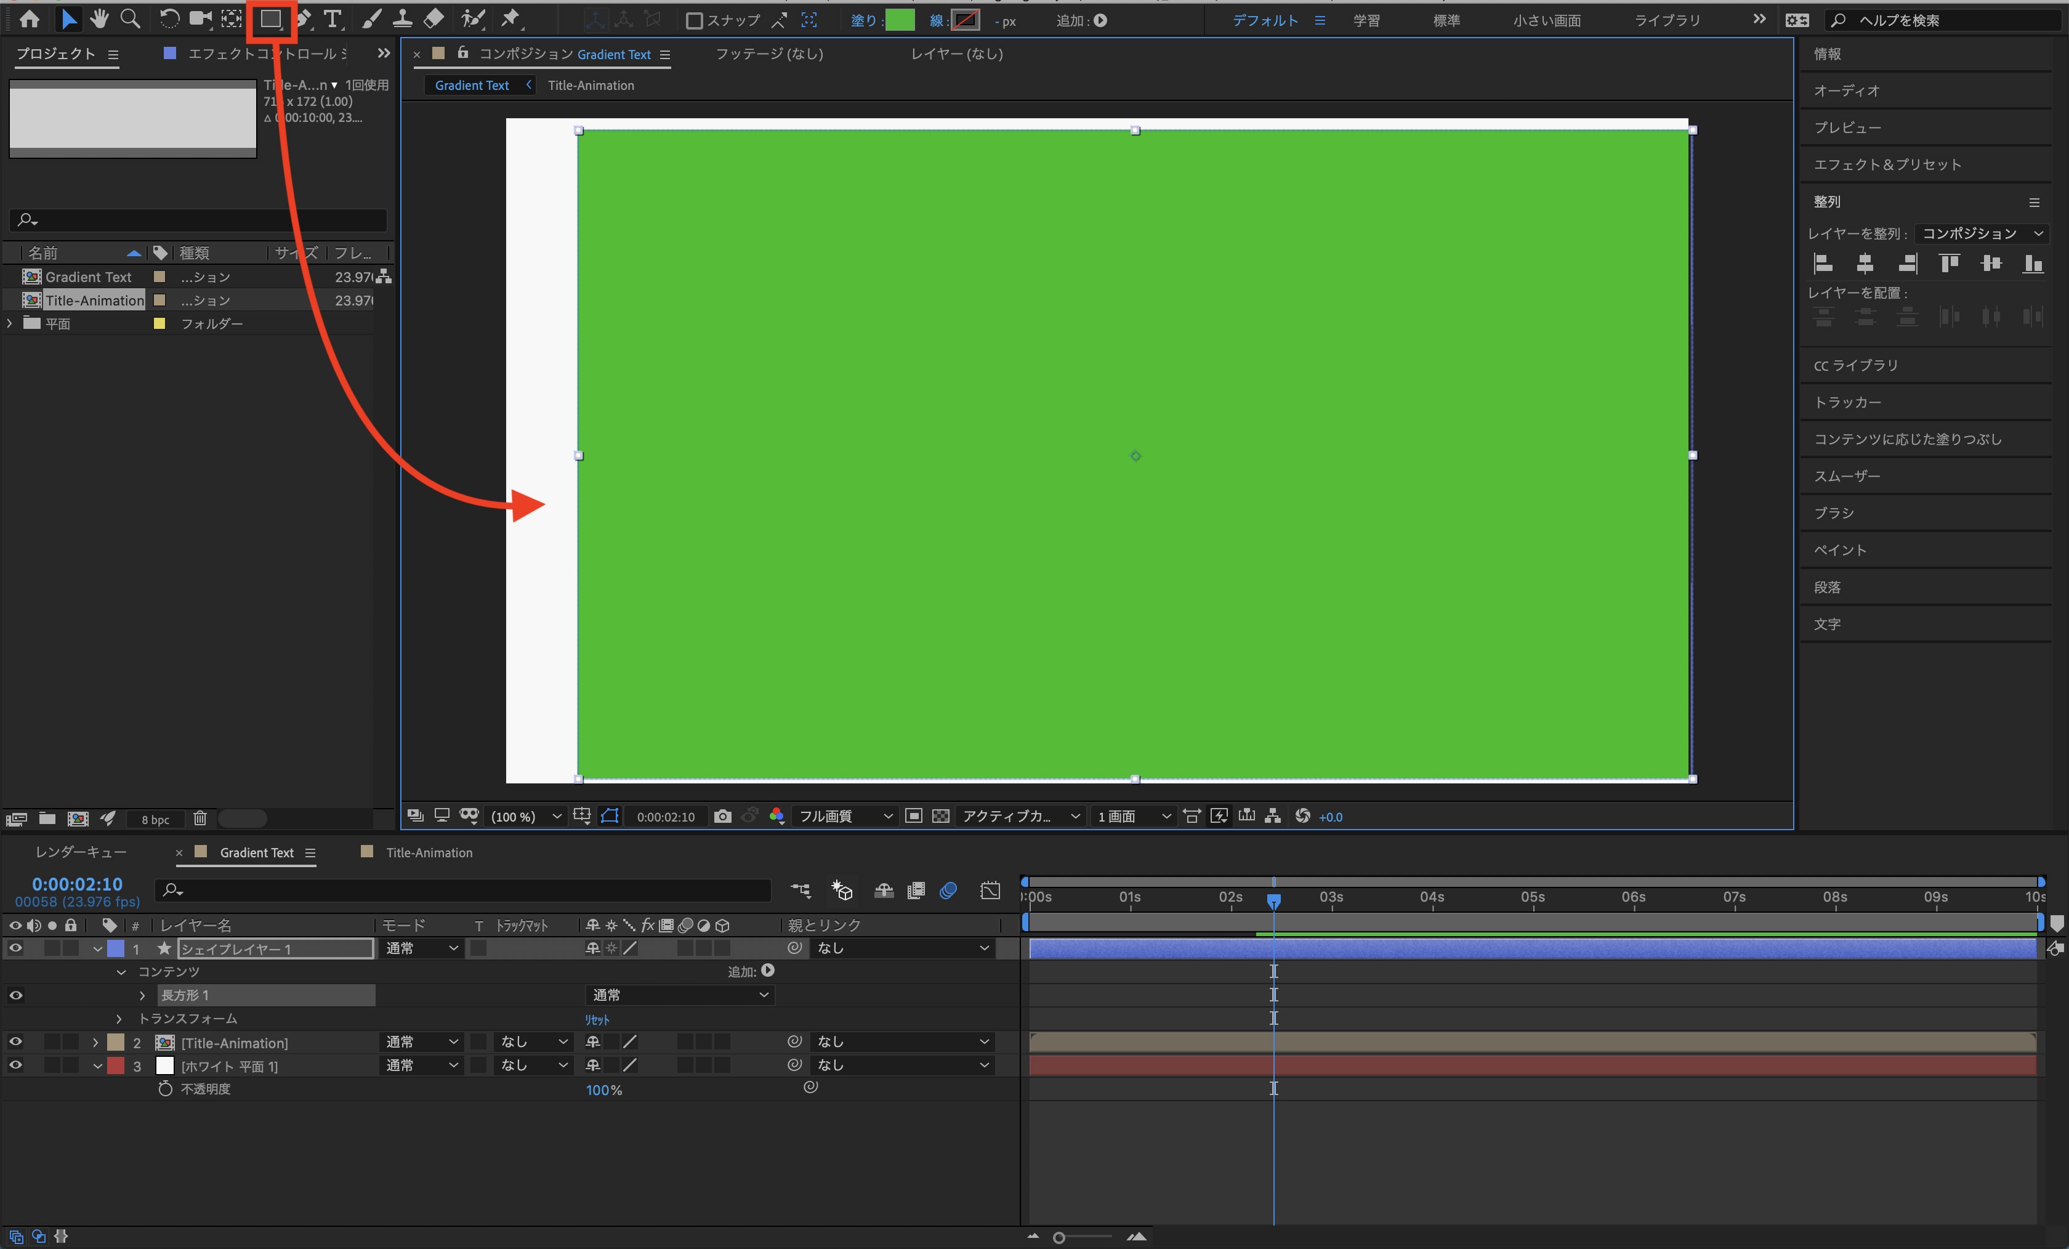The image size is (2069, 1249).
Task: Click the green fill color swatch
Action: (899, 20)
